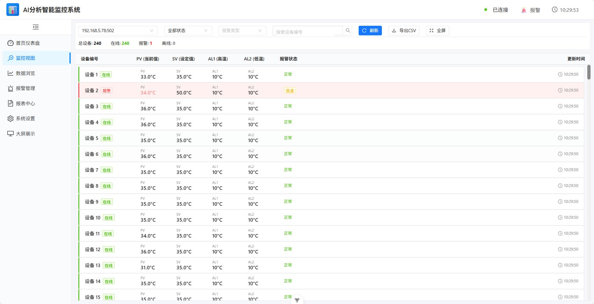Click the 导出CSV export button

coord(404,31)
